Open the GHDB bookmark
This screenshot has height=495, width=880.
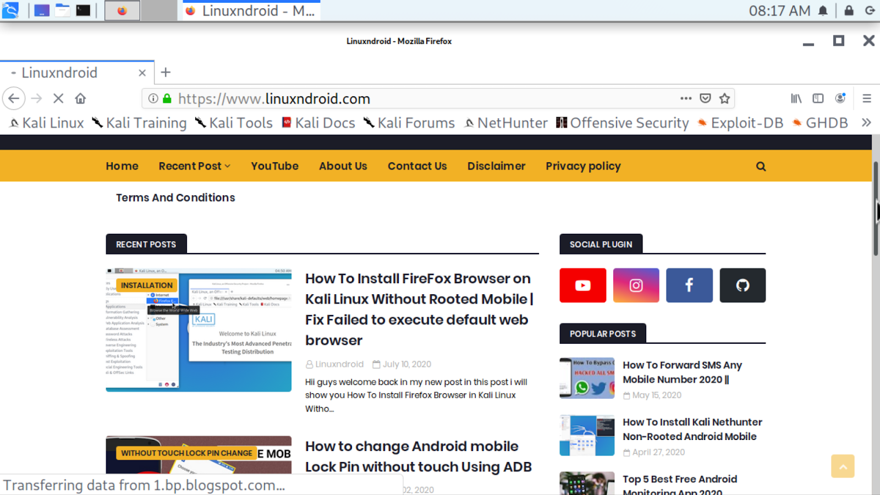pyautogui.click(x=820, y=123)
